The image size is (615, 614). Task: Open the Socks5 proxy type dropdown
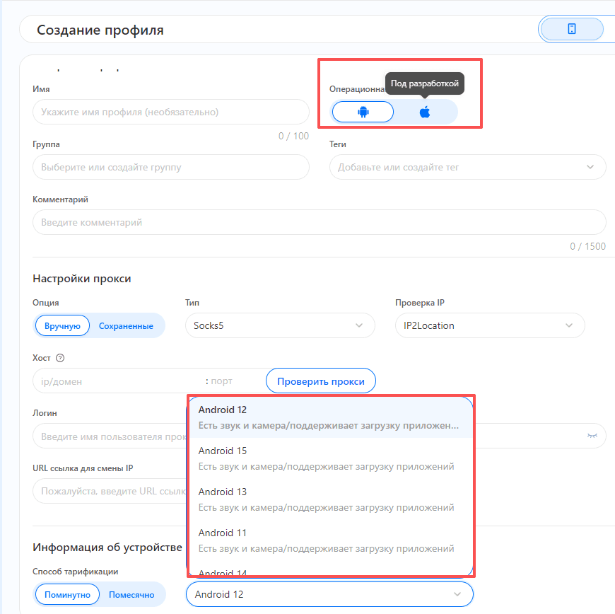coord(279,325)
